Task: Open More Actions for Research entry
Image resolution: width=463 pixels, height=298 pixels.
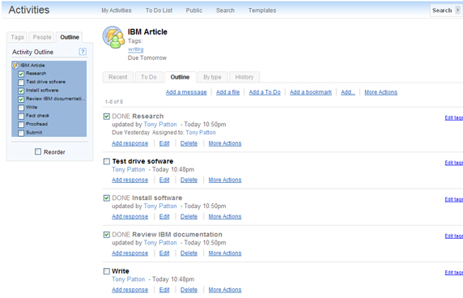Action: tap(225, 143)
